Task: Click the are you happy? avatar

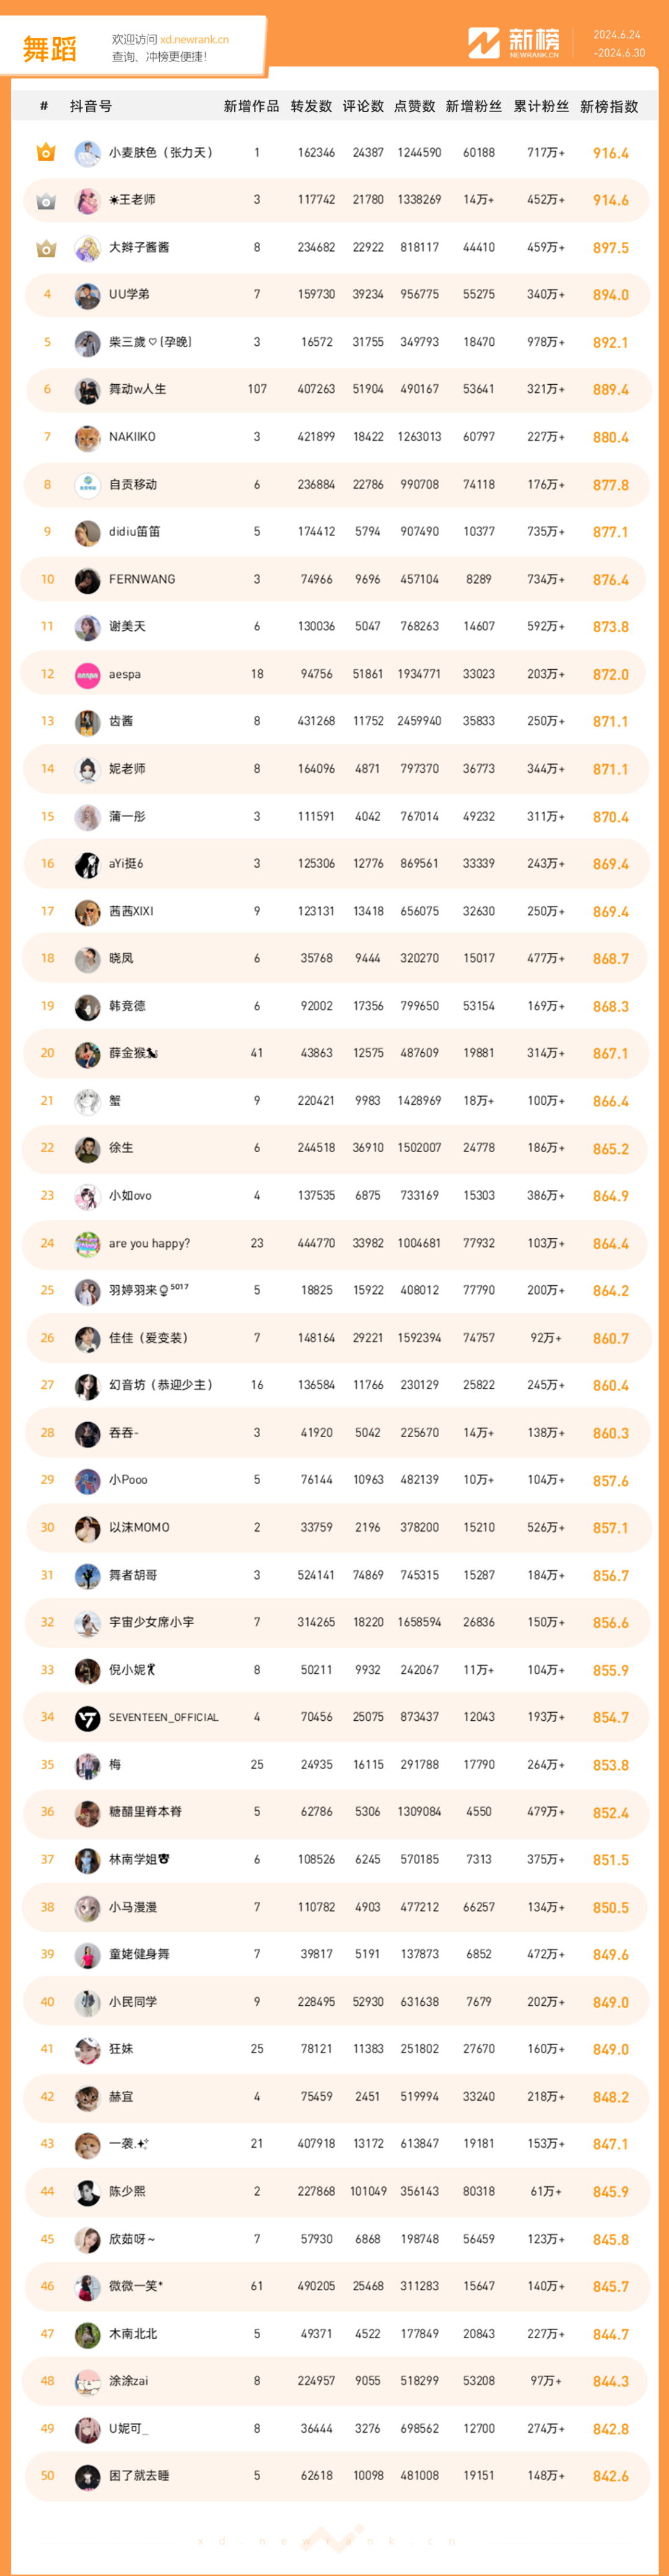Action: tap(88, 1244)
